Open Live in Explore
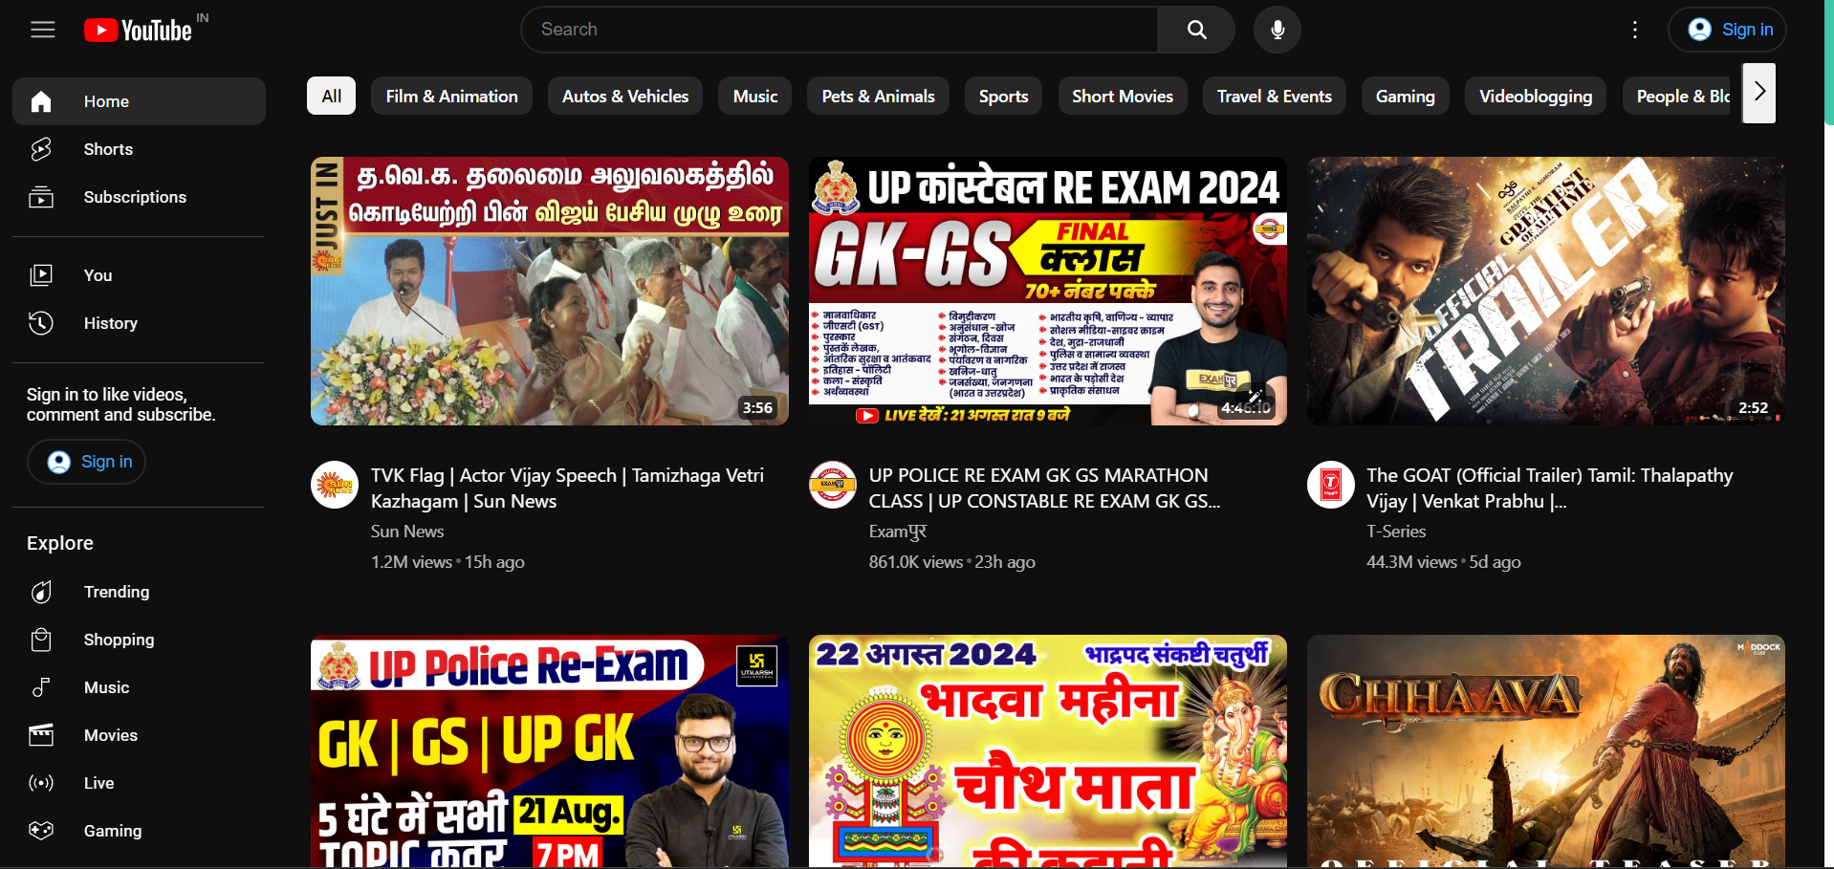Viewport: 1834px width, 869px height. 139,783
